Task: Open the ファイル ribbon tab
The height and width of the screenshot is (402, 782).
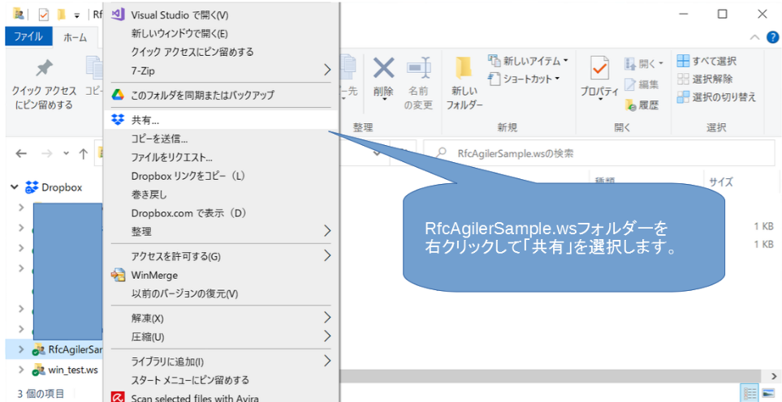Action: (x=28, y=36)
